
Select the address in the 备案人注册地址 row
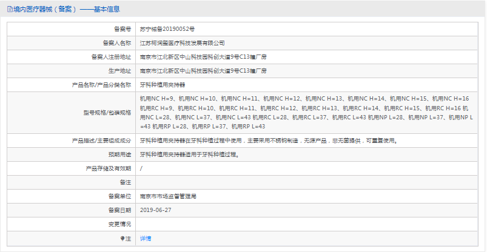[203, 57]
